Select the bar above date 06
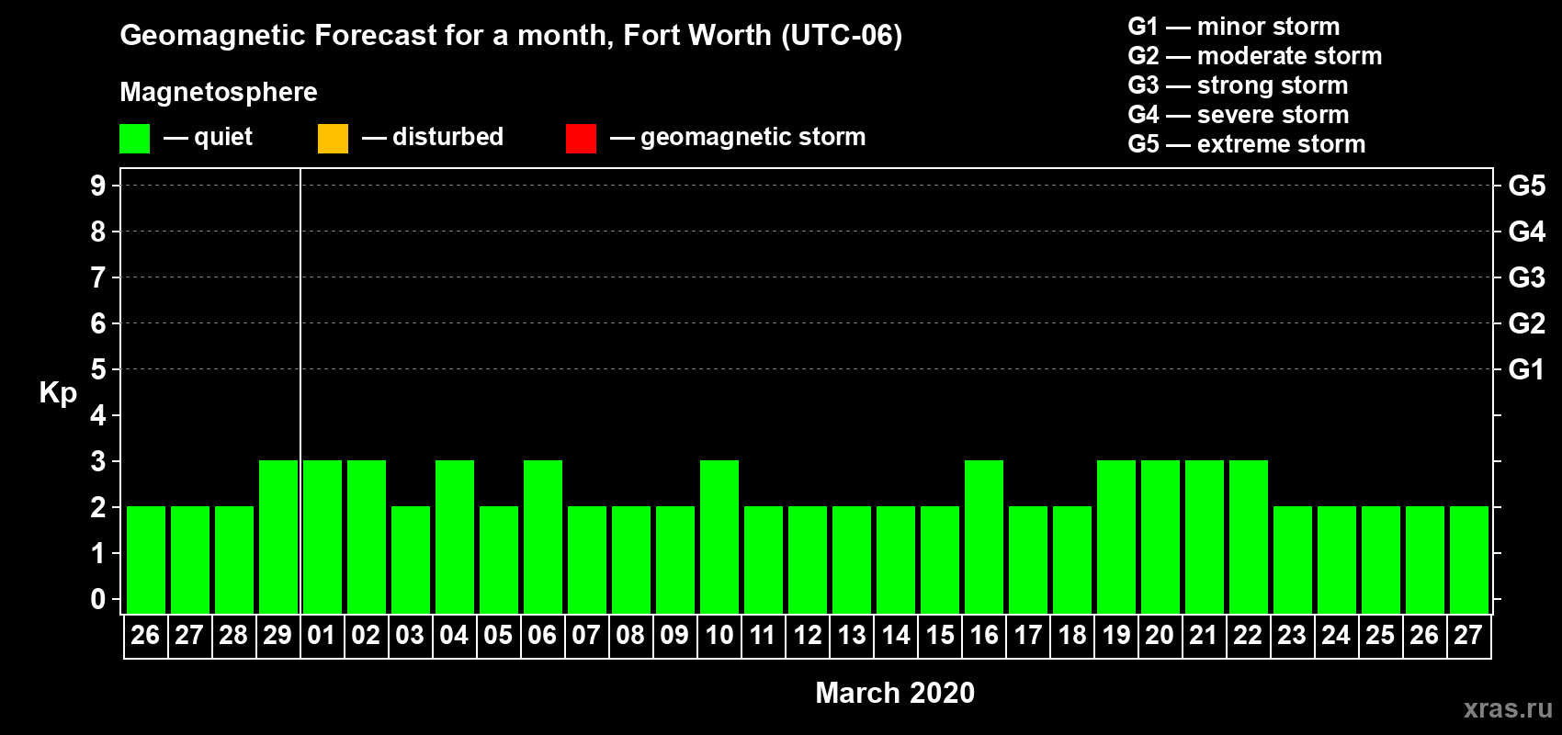Viewport: 1562px width, 735px height. click(543, 537)
